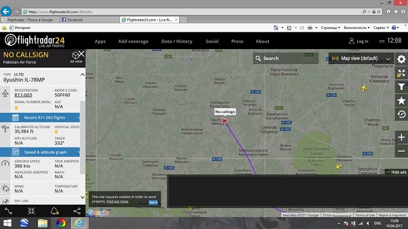Open File Explorer from taskbar
Screen dimensions: 408x229
[x=43, y=223]
